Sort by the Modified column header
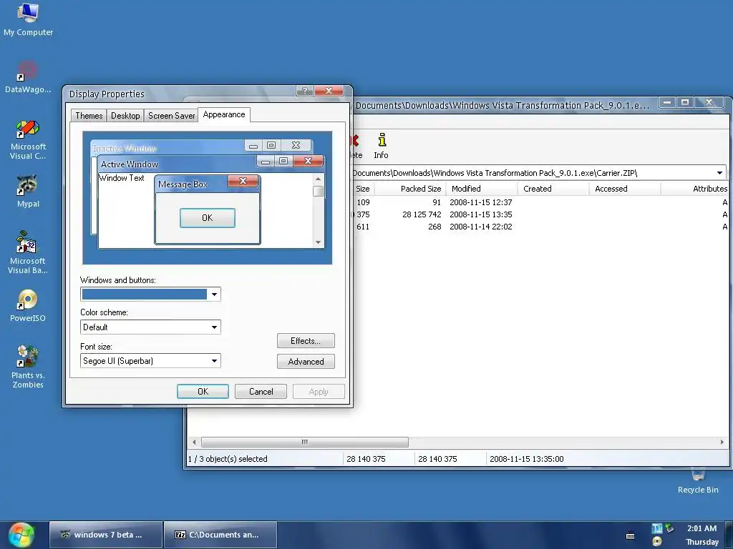Image resolution: width=733 pixels, height=549 pixels. (x=482, y=189)
